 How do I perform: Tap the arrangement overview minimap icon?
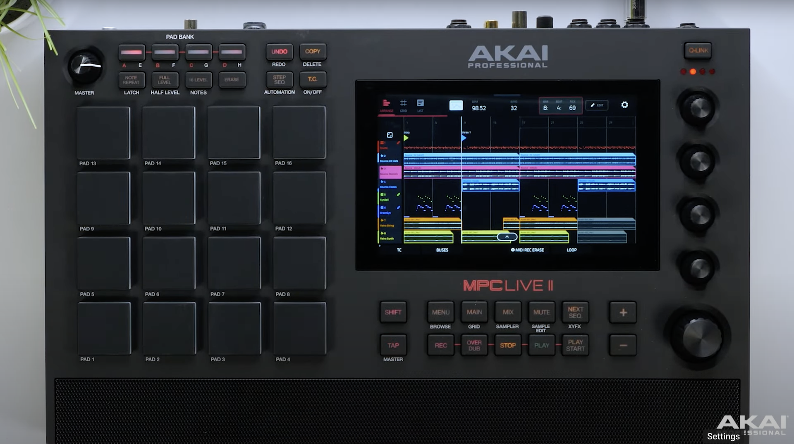[456, 105]
